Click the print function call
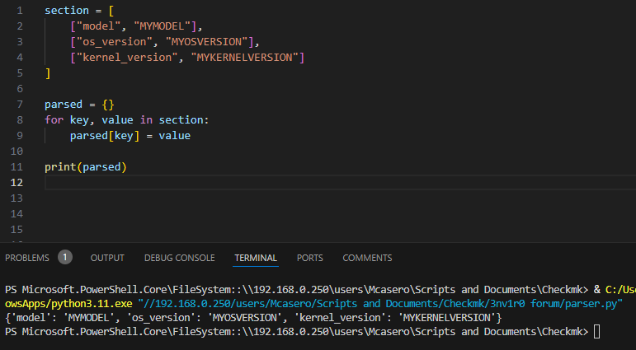636x350 pixels. [61, 166]
